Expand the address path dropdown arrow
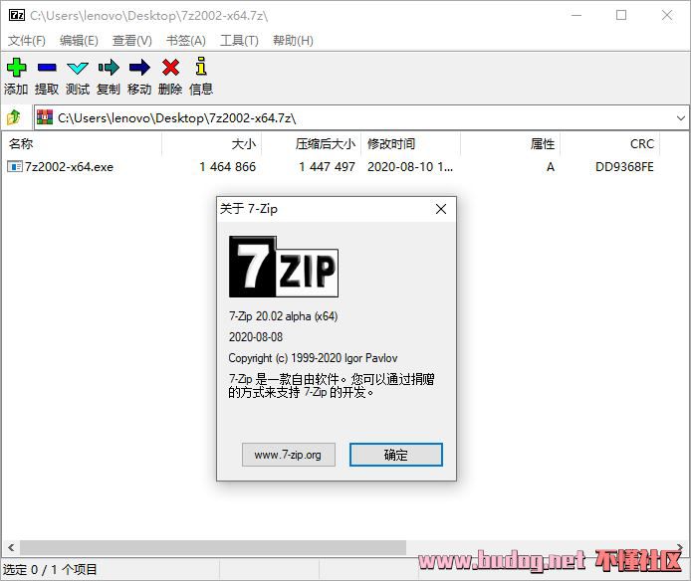The width and height of the screenshot is (691, 581). [x=680, y=118]
